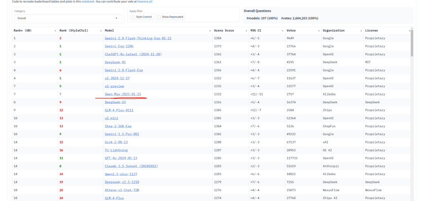The height and width of the screenshot is (201, 425).
Task: Open the Category dropdown set to Overall
Action: point(68,18)
